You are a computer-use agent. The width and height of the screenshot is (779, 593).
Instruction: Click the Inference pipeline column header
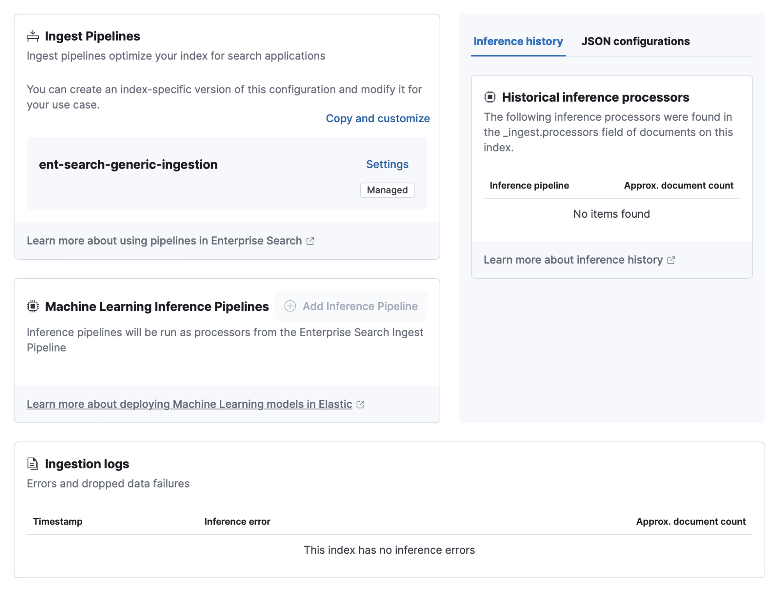[529, 185]
